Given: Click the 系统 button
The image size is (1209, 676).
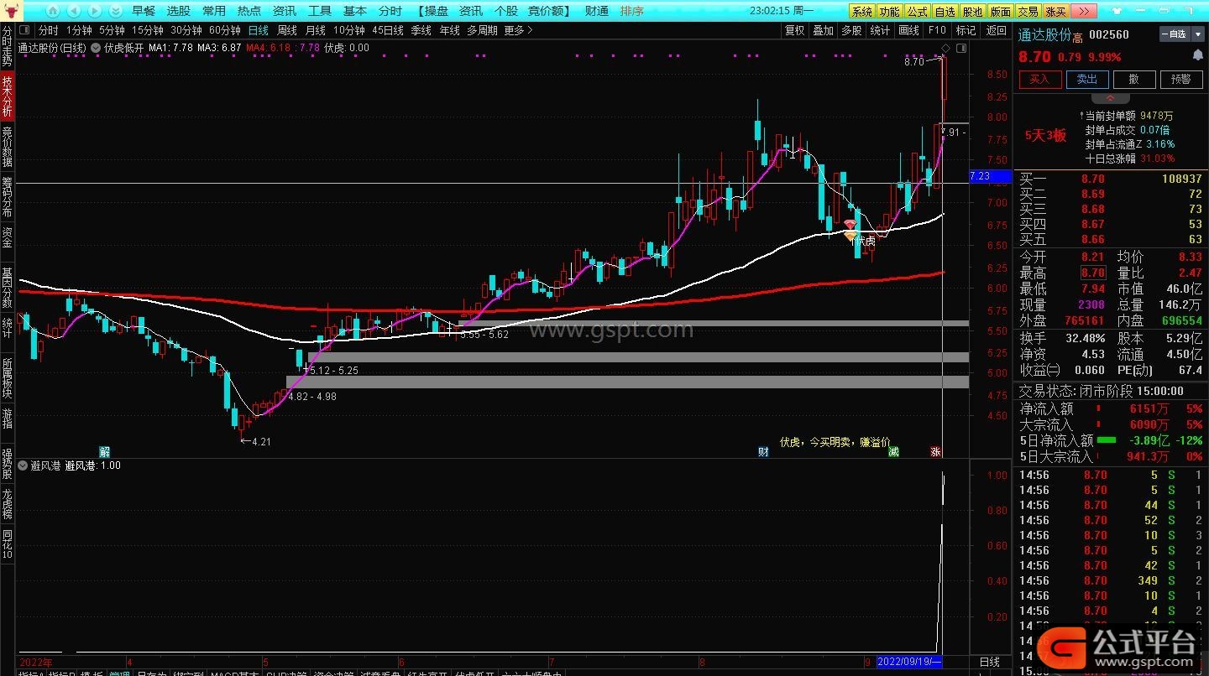Looking at the screenshot, I should click(x=862, y=12).
